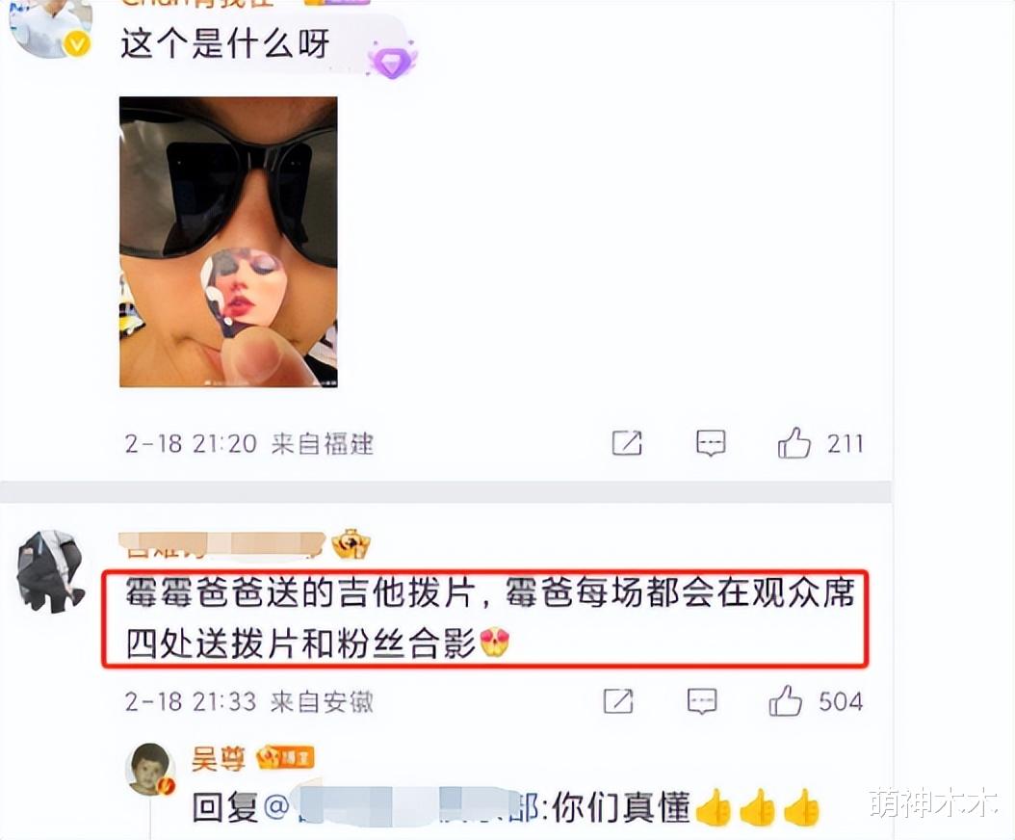Screen dimensions: 1015x840
Task: Like the comment with 504 likes
Action: click(785, 700)
